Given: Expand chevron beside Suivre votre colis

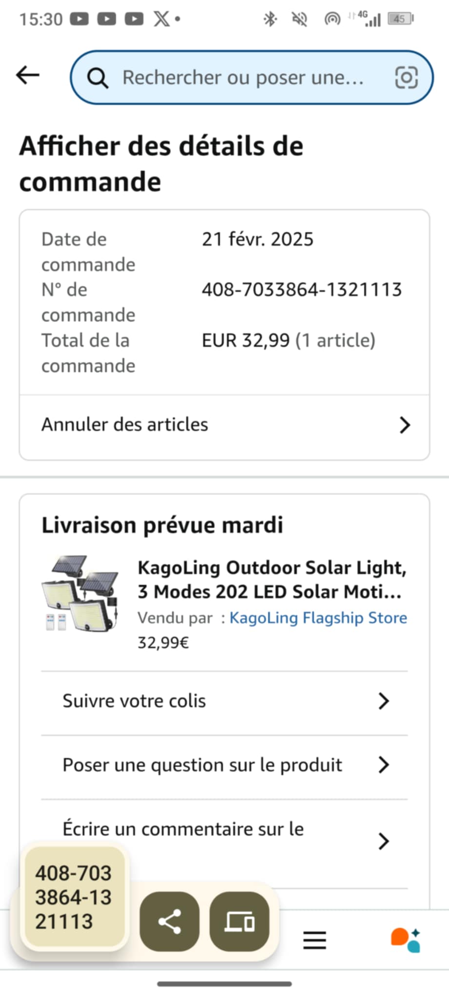Looking at the screenshot, I should 384,701.
